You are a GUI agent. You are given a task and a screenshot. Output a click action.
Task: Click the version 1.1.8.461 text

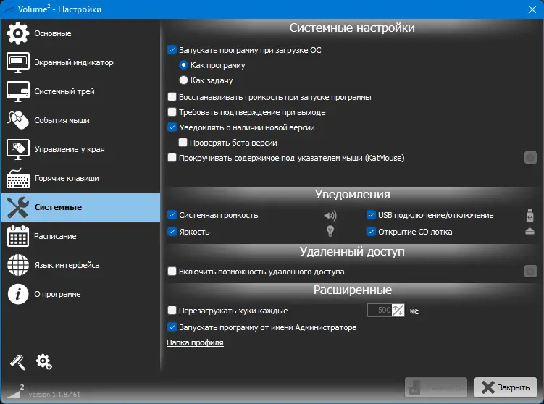point(54,395)
